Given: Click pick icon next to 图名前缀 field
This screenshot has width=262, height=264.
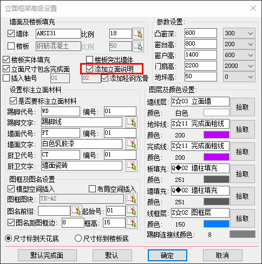Looking at the screenshot, I should (76, 211).
